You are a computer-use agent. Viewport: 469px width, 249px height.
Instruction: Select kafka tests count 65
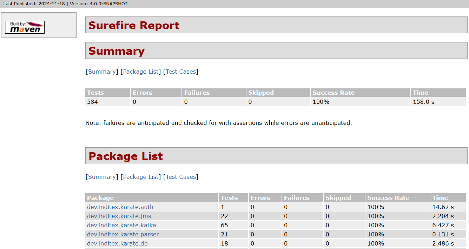point(224,225)
